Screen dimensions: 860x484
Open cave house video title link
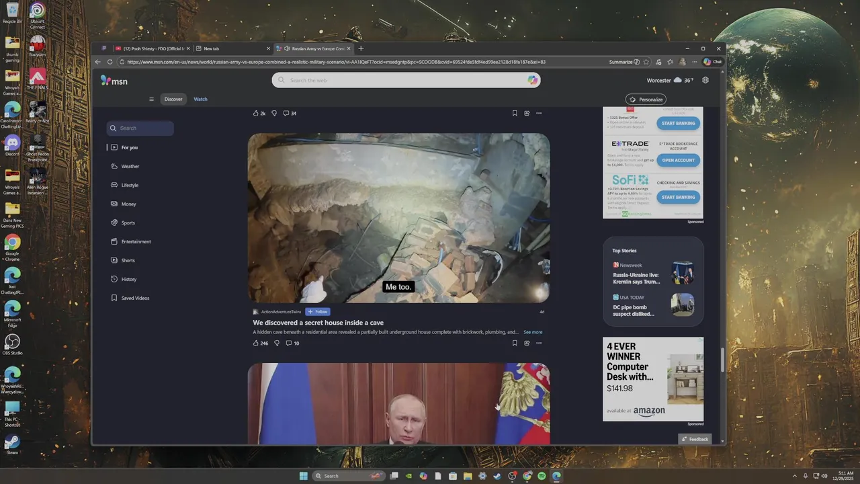coord(318,323)
